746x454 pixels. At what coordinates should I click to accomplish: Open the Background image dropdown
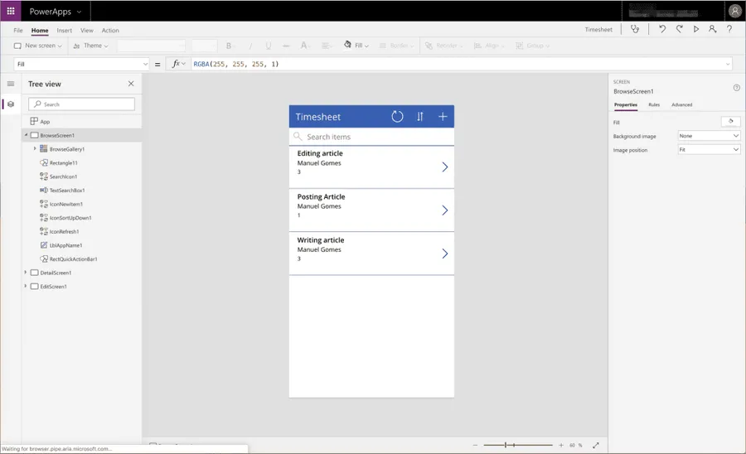pyautogui.click(x=709, y=136)
